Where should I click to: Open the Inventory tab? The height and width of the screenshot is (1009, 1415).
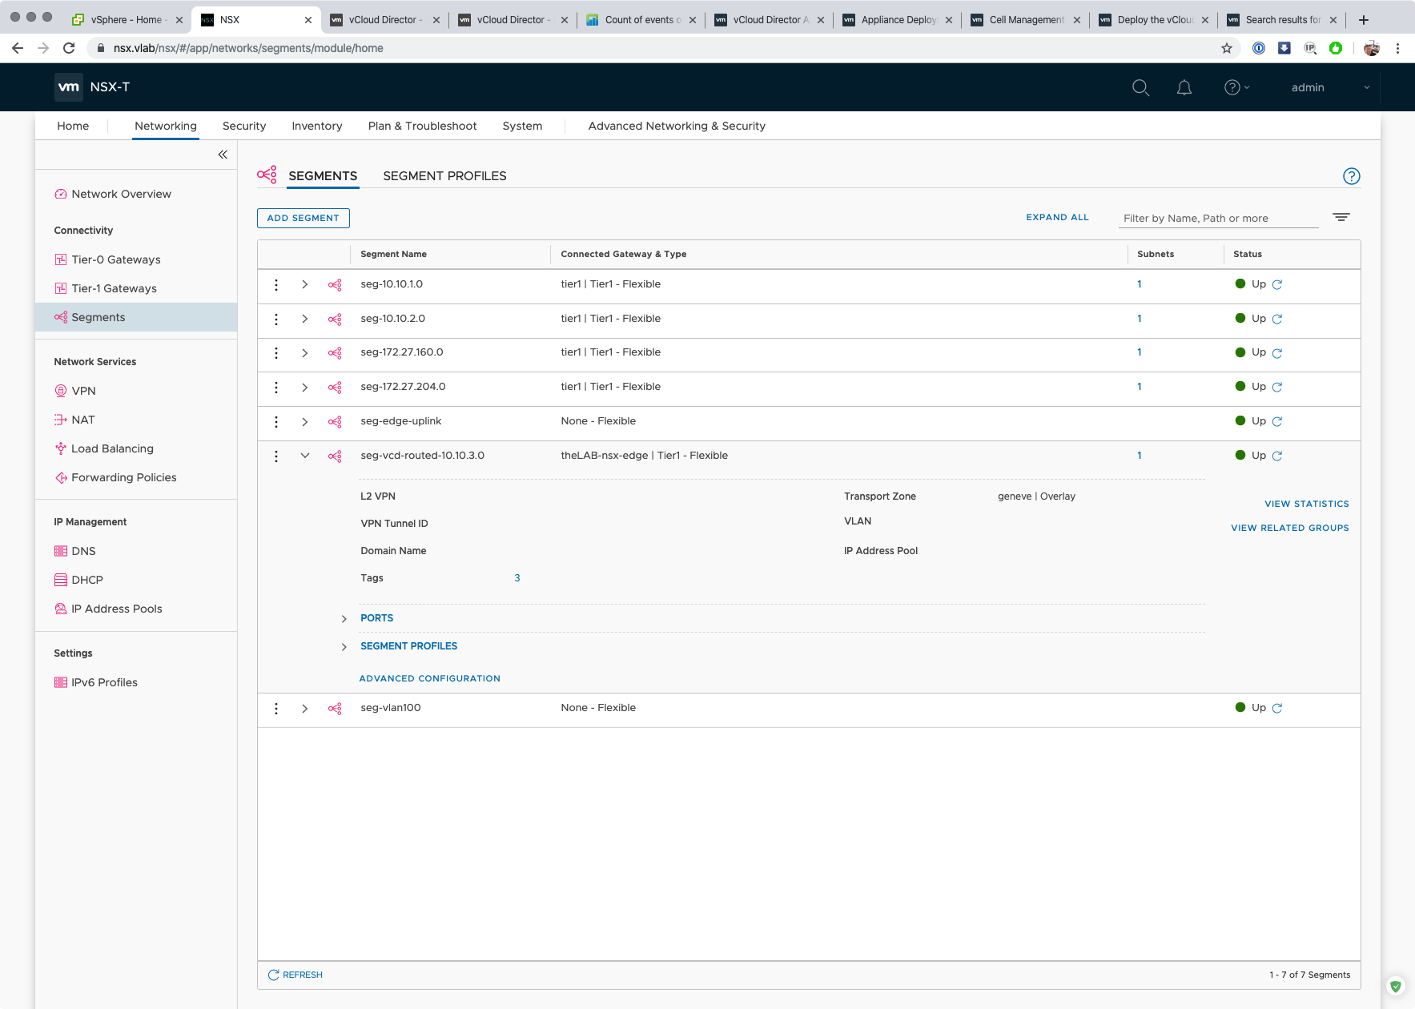(317, 126)
